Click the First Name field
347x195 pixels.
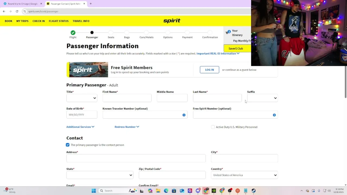pyautogui.click(x=127, y=98)
